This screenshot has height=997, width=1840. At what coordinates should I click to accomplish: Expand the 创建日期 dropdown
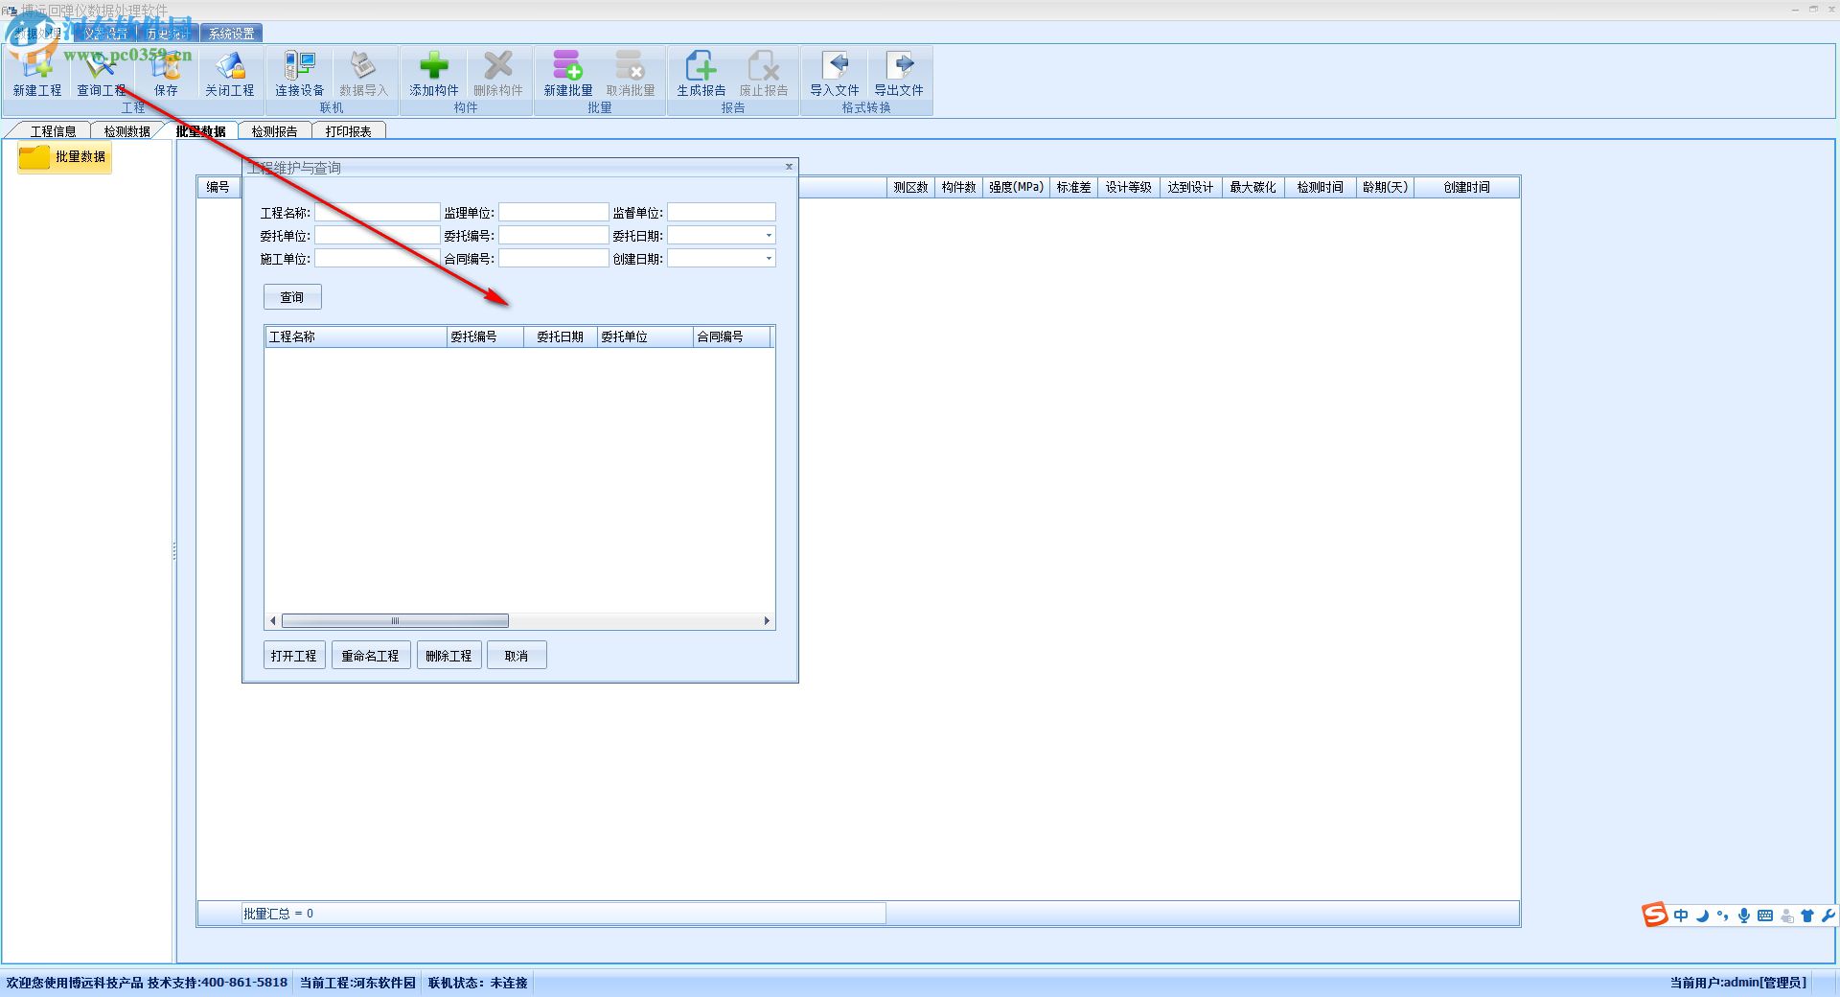tap(769, 258)
